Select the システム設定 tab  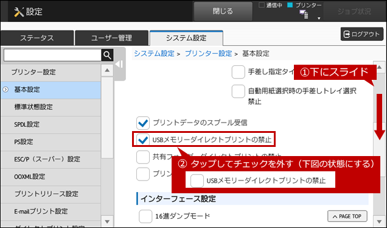tap(186, 38)
